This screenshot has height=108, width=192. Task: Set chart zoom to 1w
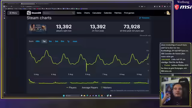point(44,41)
